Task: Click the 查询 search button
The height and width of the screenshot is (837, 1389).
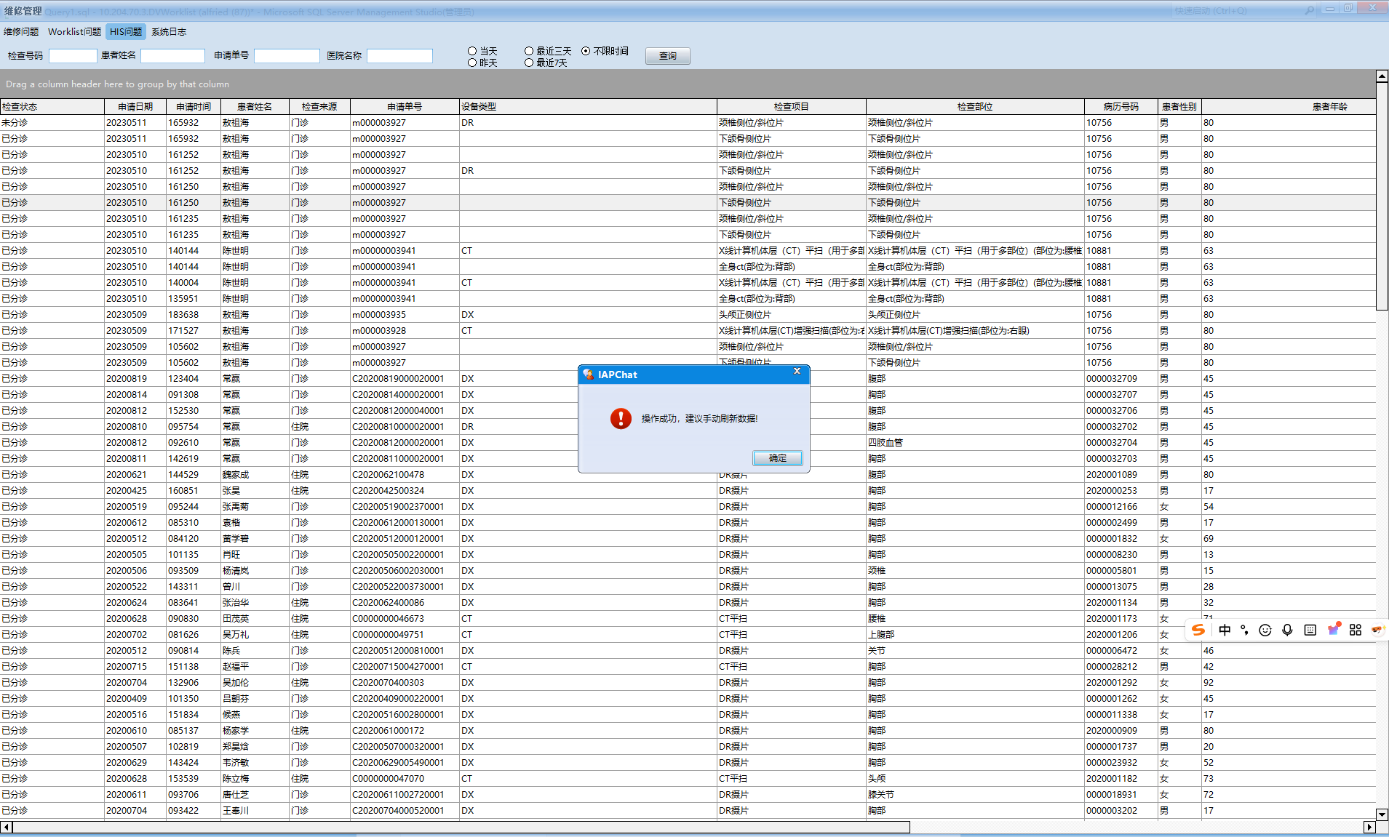Action: point(667,56)
